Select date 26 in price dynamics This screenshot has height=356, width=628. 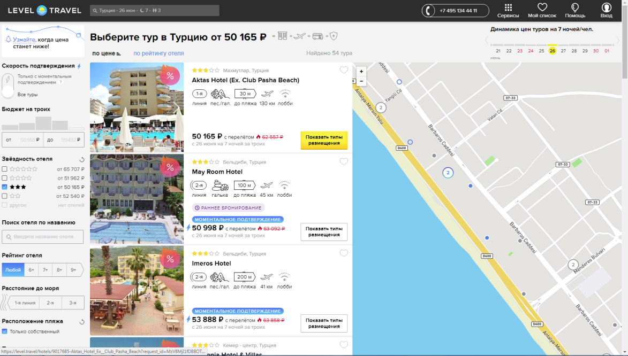553,51
